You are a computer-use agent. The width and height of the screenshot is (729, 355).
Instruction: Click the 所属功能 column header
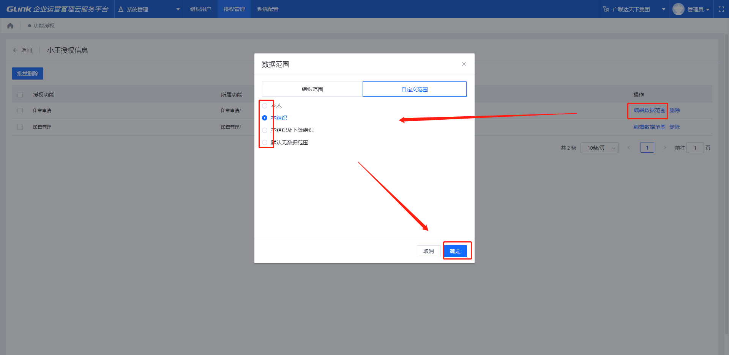232,95
